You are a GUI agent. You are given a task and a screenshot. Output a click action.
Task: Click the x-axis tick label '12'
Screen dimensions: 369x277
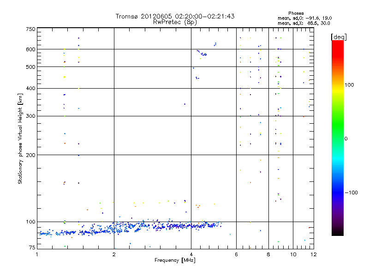[x=314, y=254]
